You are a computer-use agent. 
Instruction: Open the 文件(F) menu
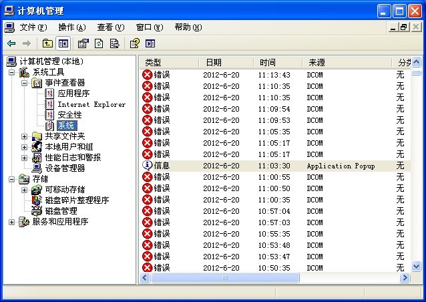(x=33, y=27)
